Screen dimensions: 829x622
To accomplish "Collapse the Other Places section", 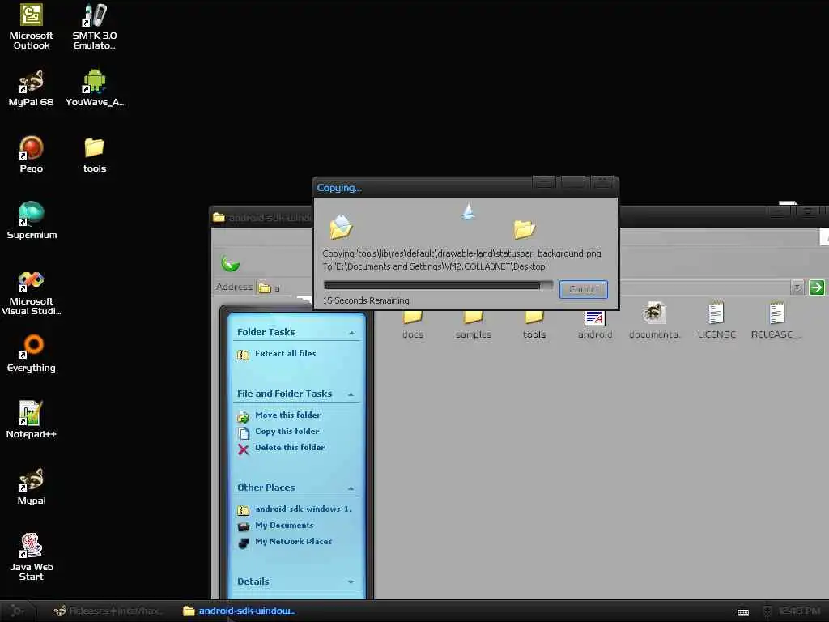I will click(x=351, y=488).
